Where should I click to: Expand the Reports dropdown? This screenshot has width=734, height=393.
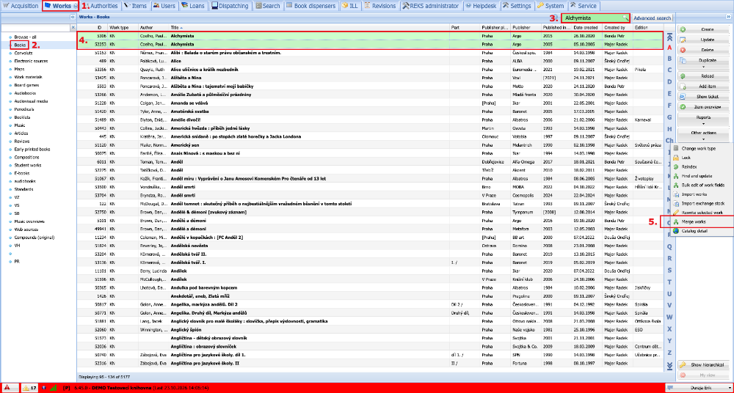point(704,120)
